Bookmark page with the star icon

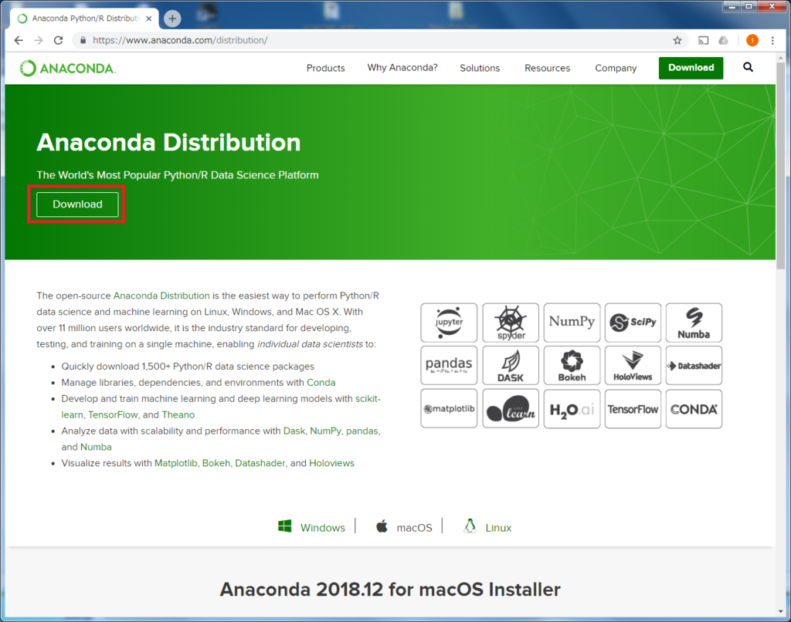click(677, 40)
